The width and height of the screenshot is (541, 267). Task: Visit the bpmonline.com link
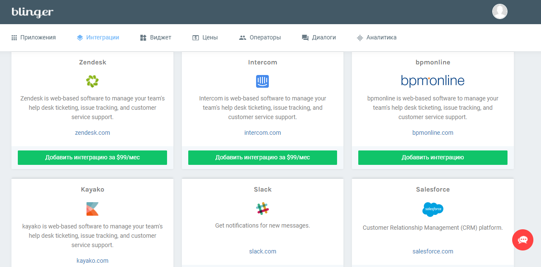(x=433, y=133)
